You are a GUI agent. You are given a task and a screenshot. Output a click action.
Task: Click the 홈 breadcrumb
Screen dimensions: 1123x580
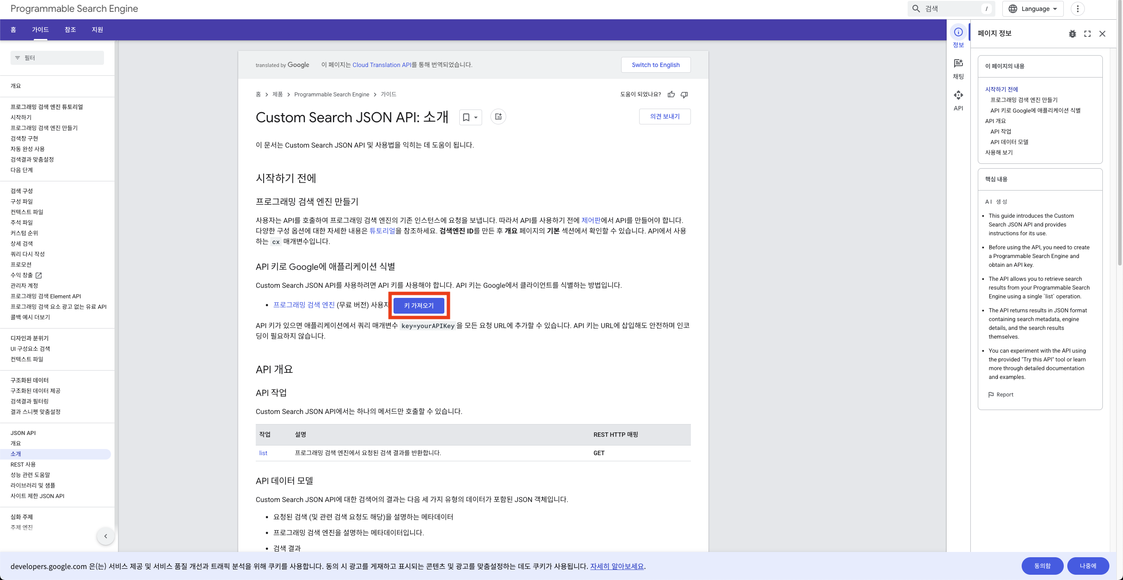point(258,95)
